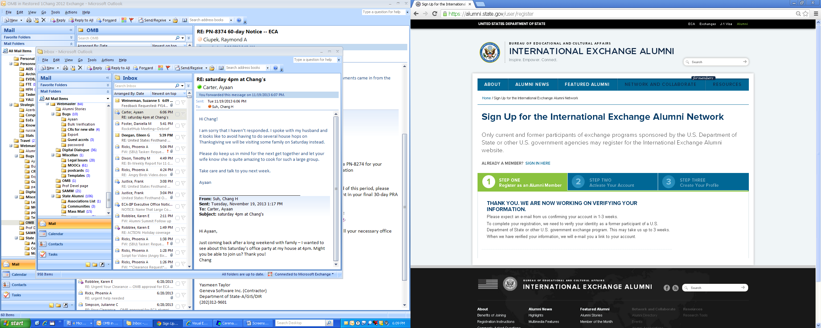
Task: Collapse the State Alumni folder tree node
Action: [x=53, y=196]
